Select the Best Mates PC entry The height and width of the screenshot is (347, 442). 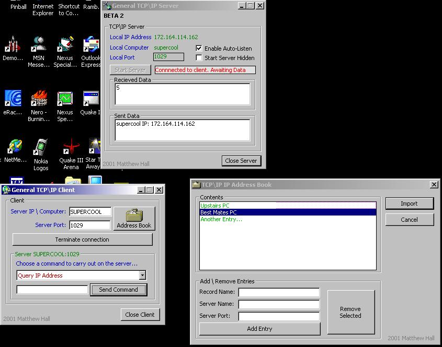[x=218, y=212]
